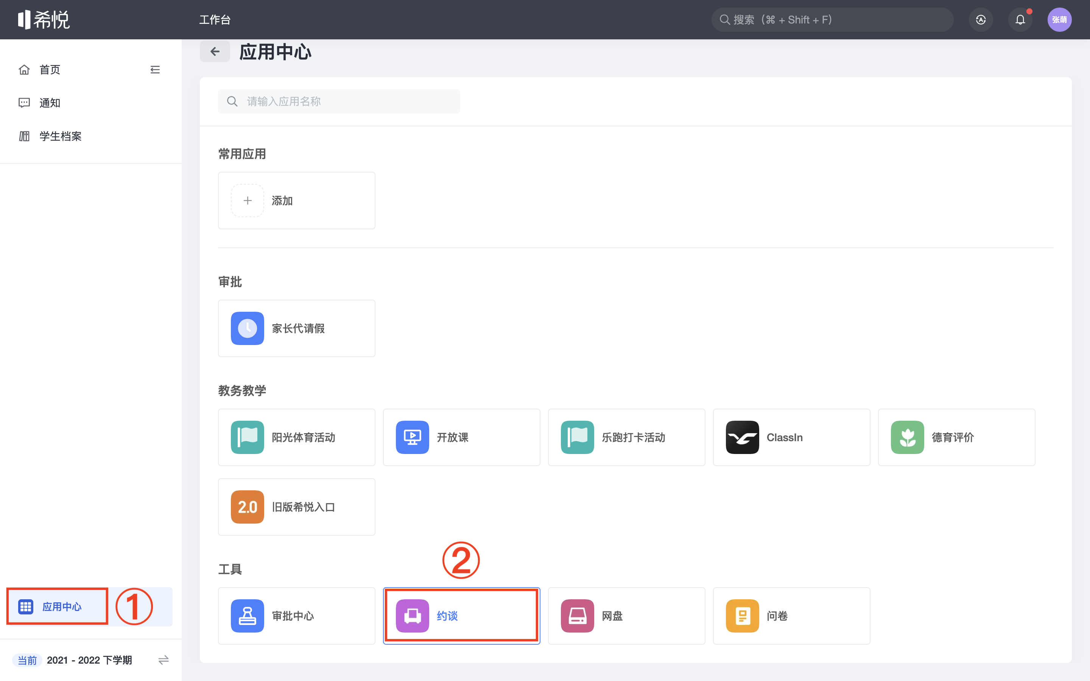Open the 开放课 screen icon

point(412,437)
